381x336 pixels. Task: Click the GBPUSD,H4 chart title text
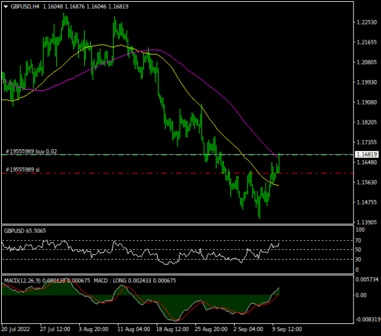(x=25, y=7)
